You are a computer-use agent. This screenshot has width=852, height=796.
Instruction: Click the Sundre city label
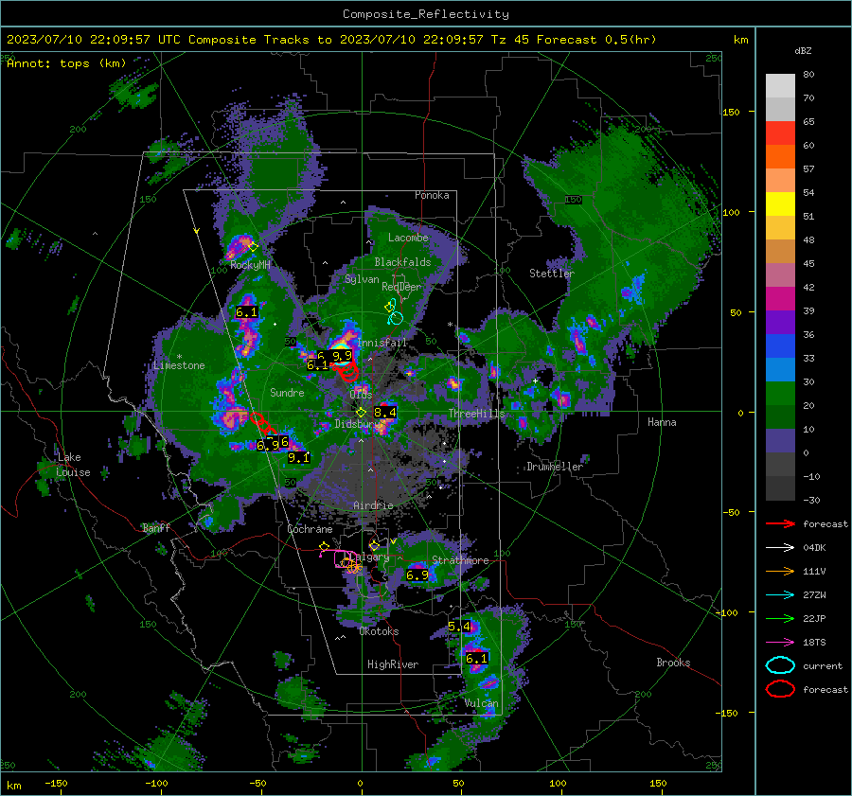pyautogui.click(x=287, y=392)
